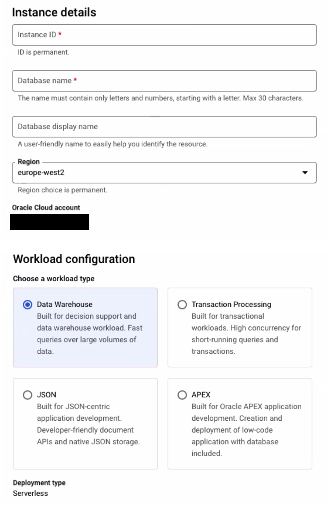The image size is (329, 511).
Task: Click the Transaction Processing workload card
Action: coord(240,327)
